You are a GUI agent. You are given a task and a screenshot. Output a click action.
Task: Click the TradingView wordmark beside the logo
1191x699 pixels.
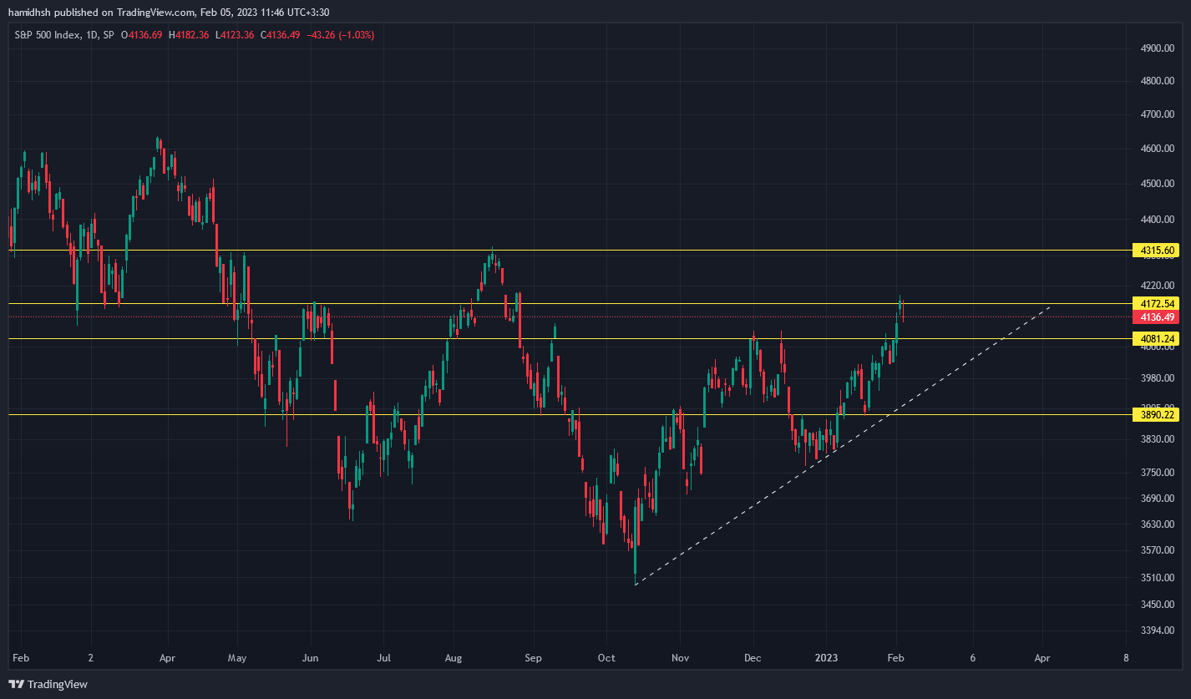[58, 685]
